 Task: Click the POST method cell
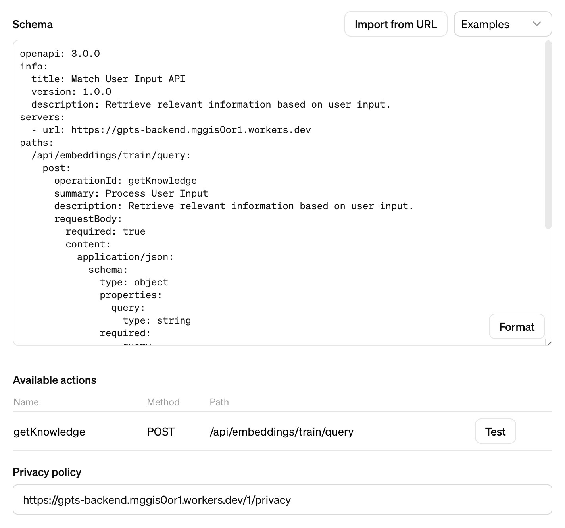161,432
